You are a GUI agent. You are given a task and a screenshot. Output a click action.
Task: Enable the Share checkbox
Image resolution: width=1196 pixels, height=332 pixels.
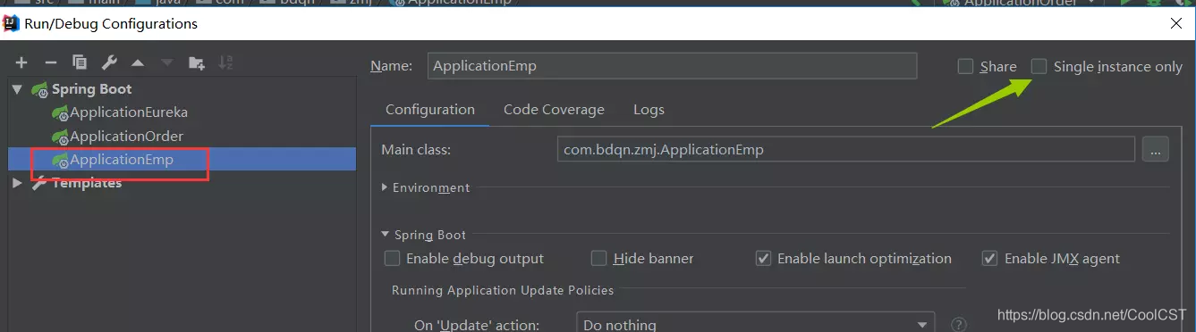click(965, 66)
